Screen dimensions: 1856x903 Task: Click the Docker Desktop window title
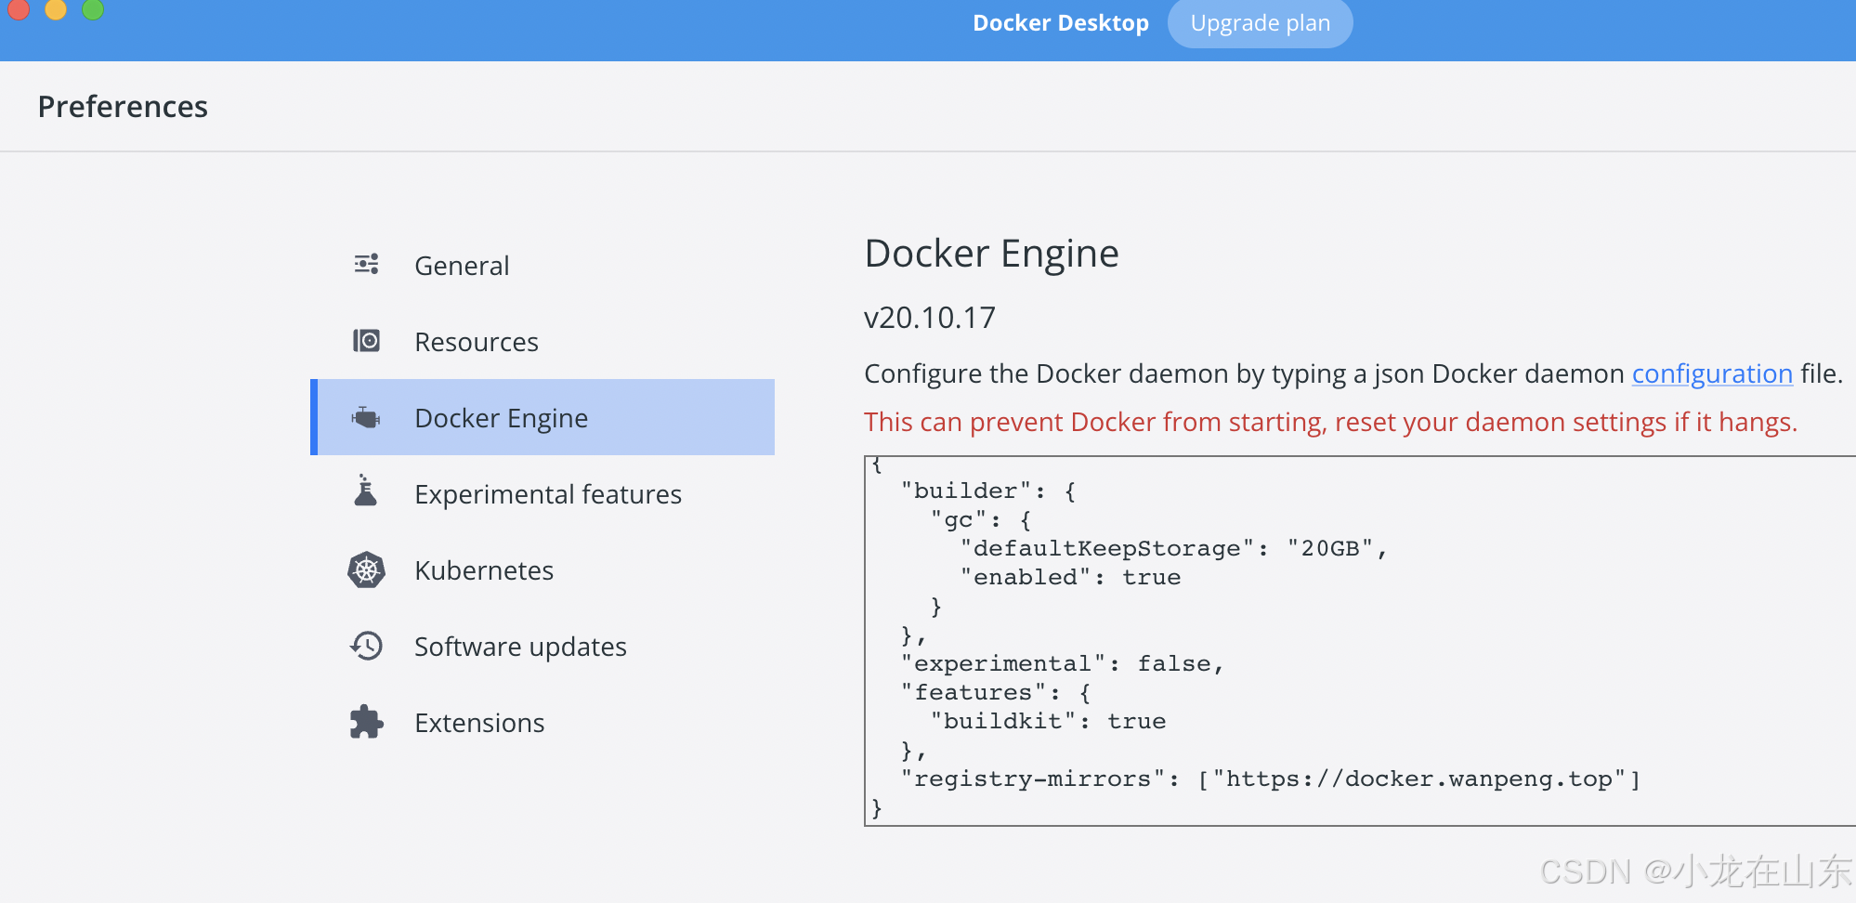(x=1061, y=23)
